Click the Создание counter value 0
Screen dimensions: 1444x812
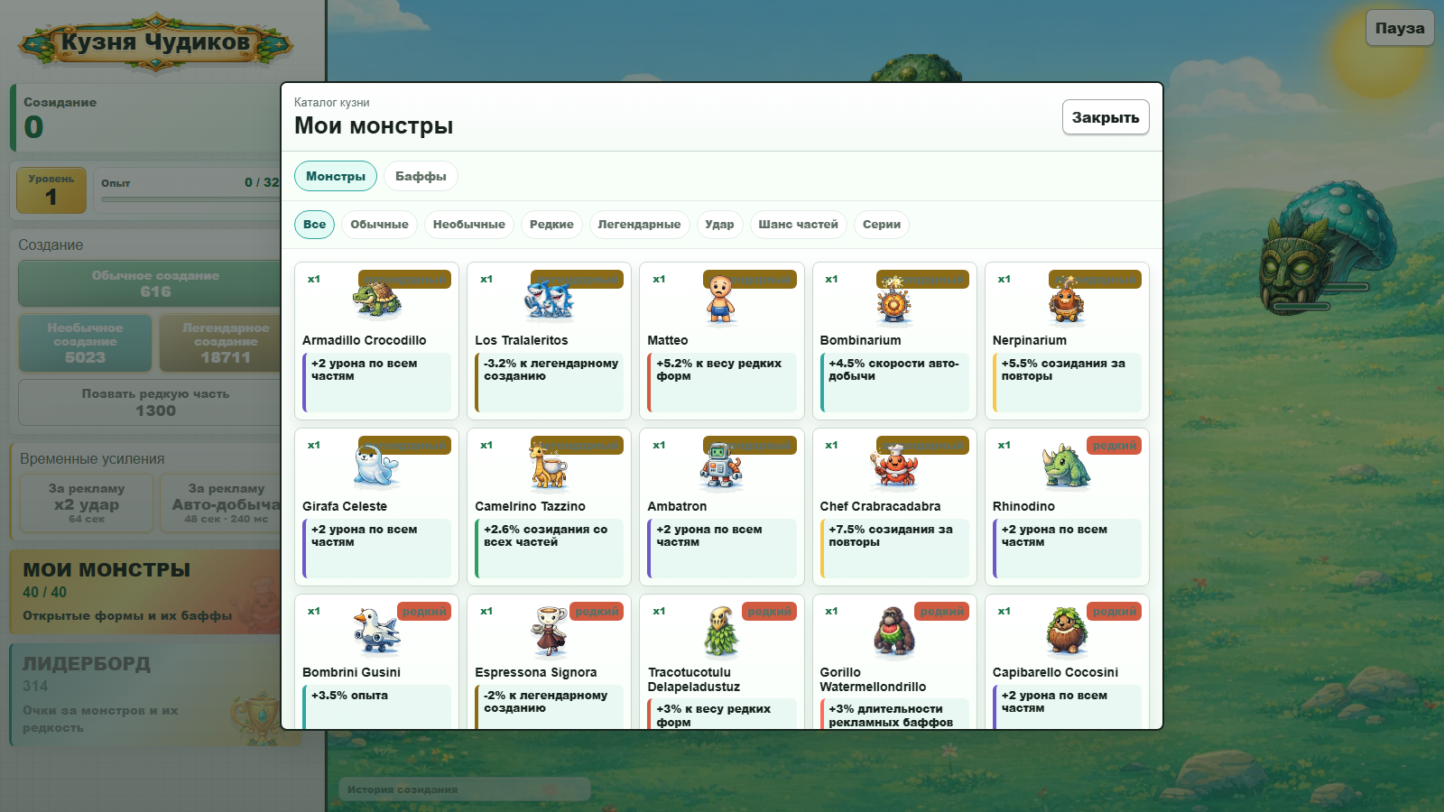[33, 127]
